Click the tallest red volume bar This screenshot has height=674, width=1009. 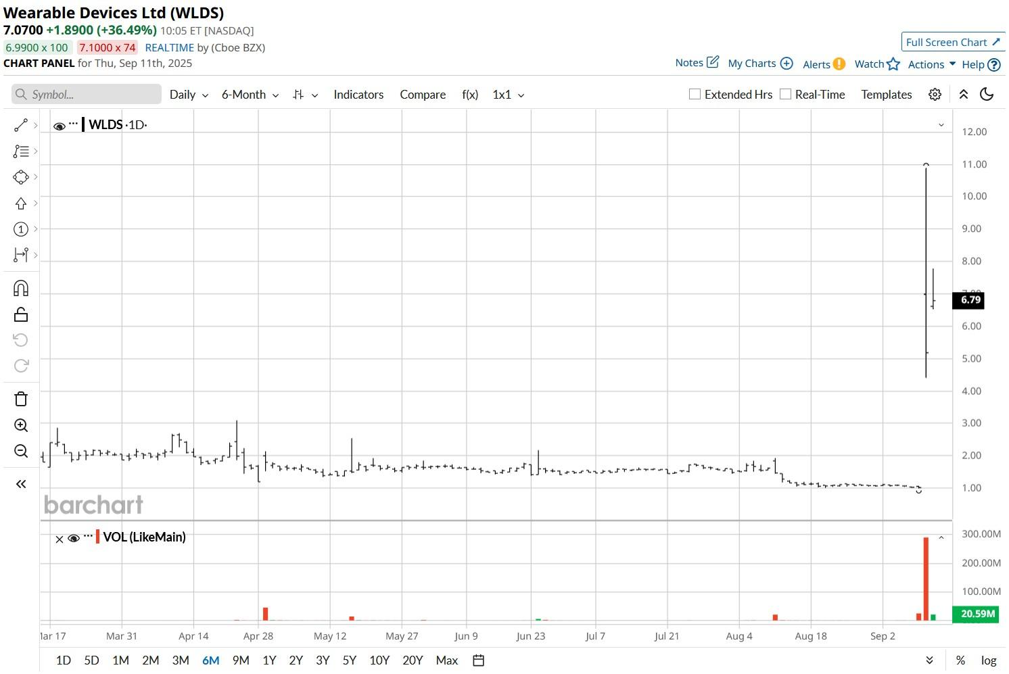(x=926, y=579)
